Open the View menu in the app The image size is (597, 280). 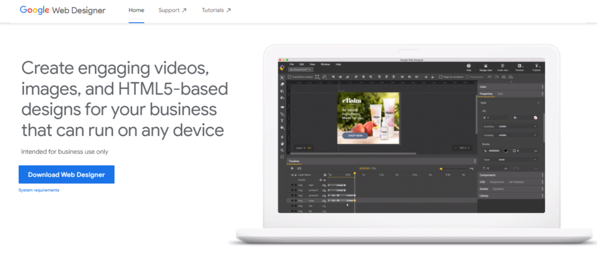pyautogui.click(x=312, y=64)
